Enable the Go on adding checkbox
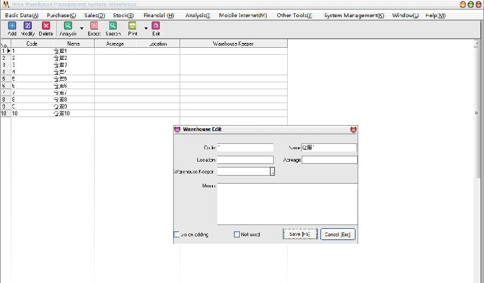484x283 pixels. point(176,235)
